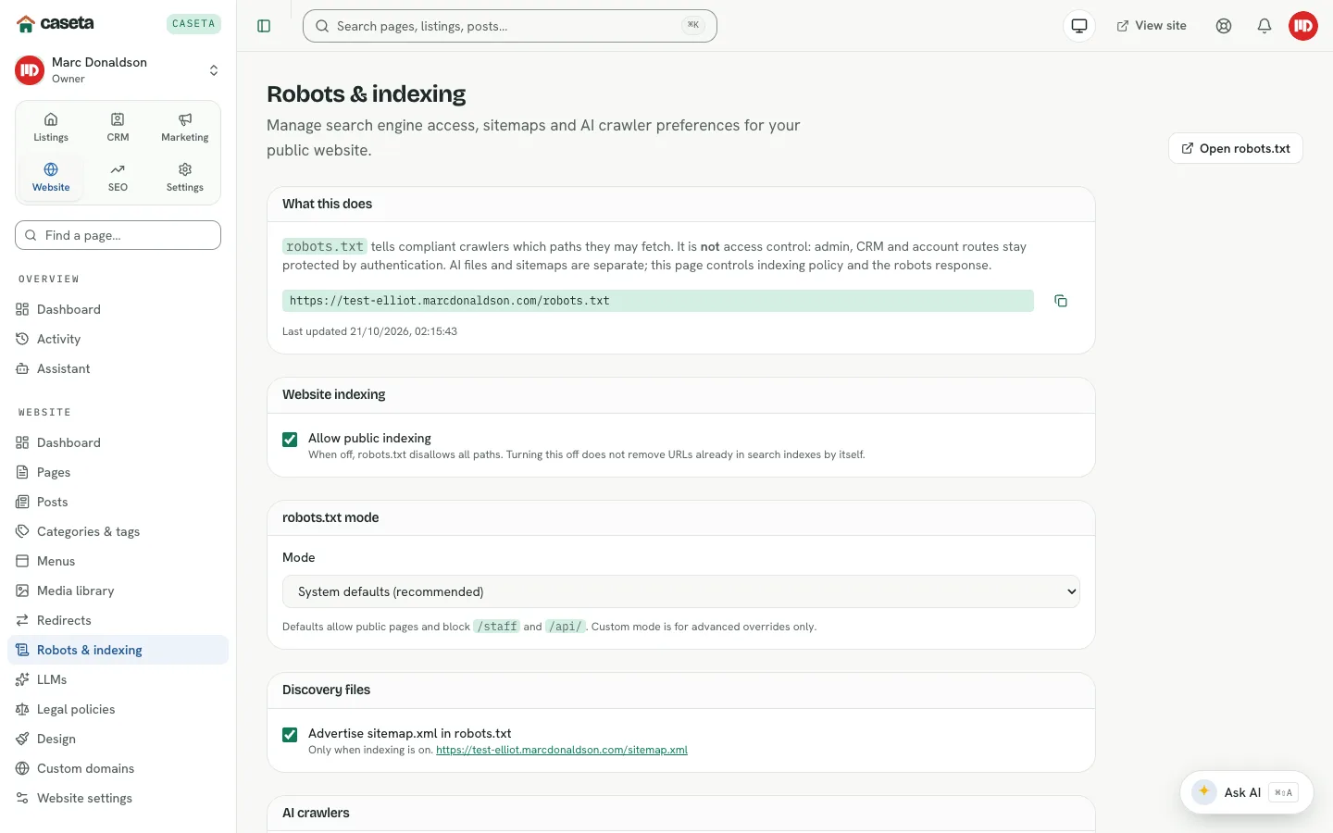Open the Settings section
The width and height of the screenshot is (1333, 833).
[x=185, y=178]
